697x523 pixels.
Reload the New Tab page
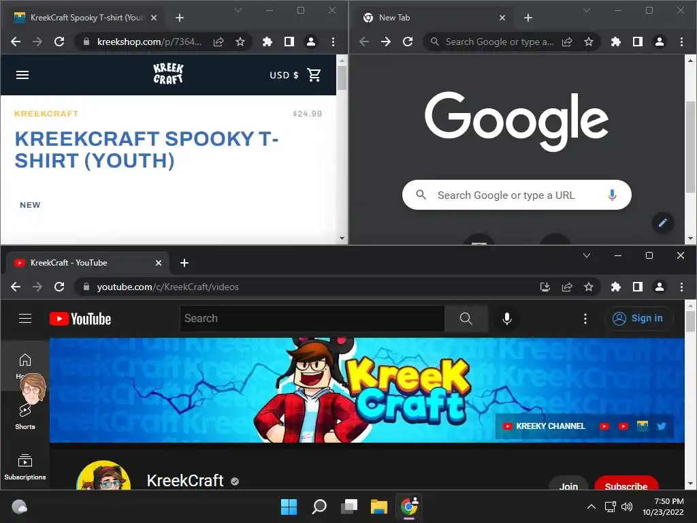pos(408,42)
